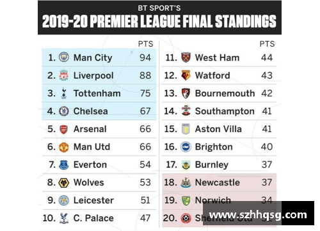
Task: Select the Arsenal cannon crest
Action: coord(63,129)
